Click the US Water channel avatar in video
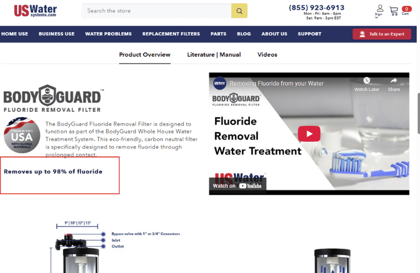This screenshot has width=420, height=273. (x=219, y=83)
